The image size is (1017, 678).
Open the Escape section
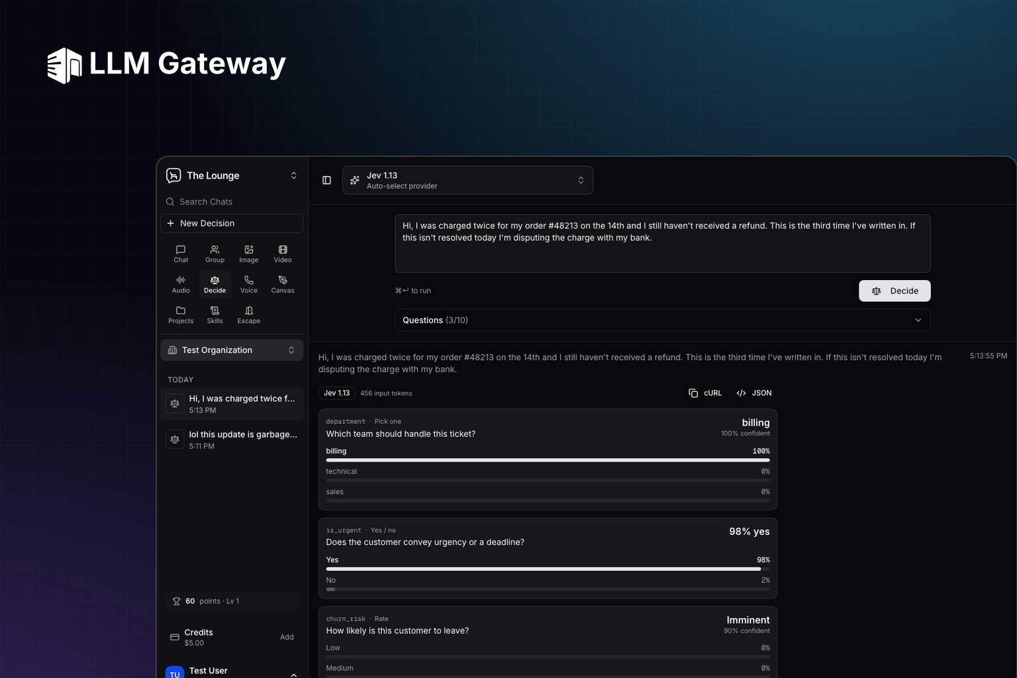tap(249, 315)
